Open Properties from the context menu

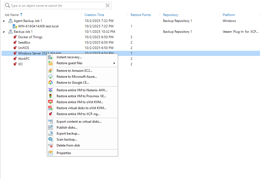(64, 153)
